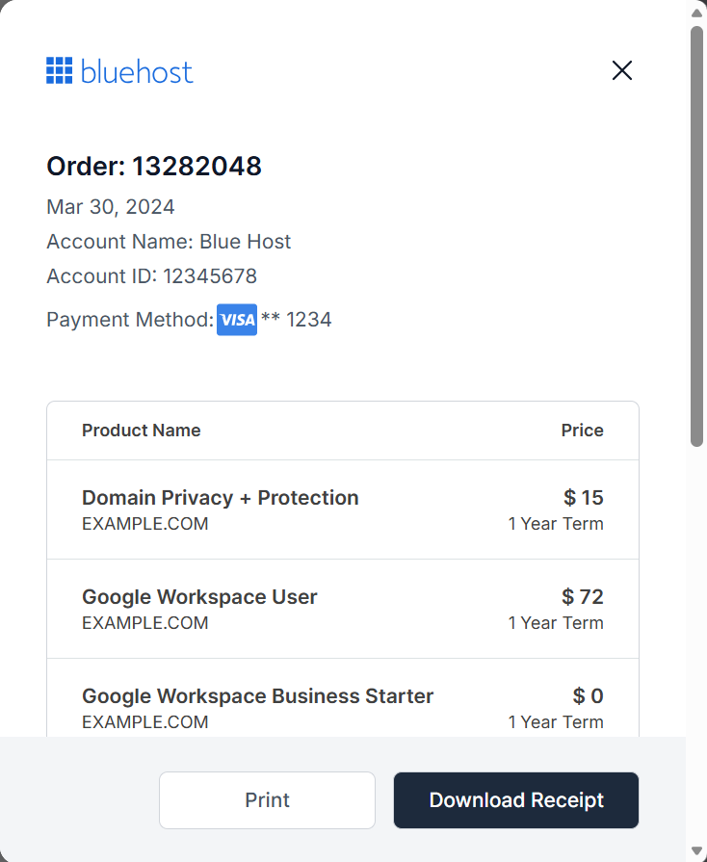The width and height of the screenshot is (707, 862).
Task: Click the date Mar 30, 2024
Action: [x=109, y=206]
